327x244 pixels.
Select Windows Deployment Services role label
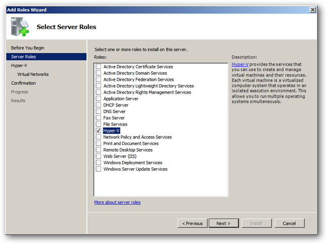tap(133, 163)
